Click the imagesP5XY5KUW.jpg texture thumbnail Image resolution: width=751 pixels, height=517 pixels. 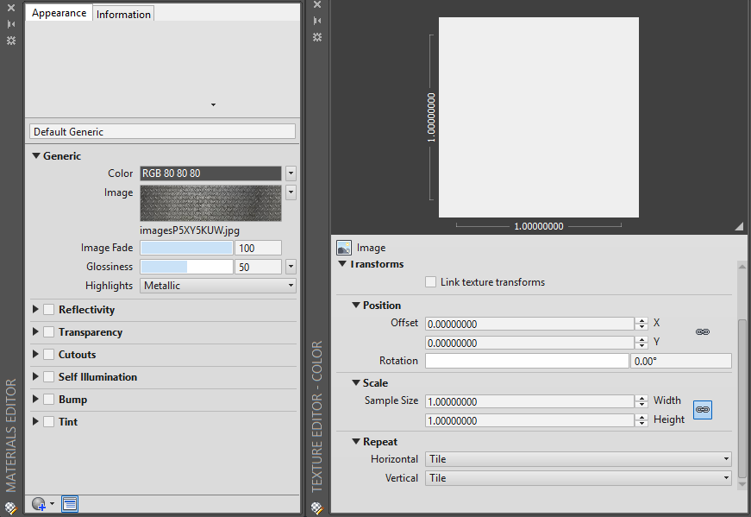(210, 202)
